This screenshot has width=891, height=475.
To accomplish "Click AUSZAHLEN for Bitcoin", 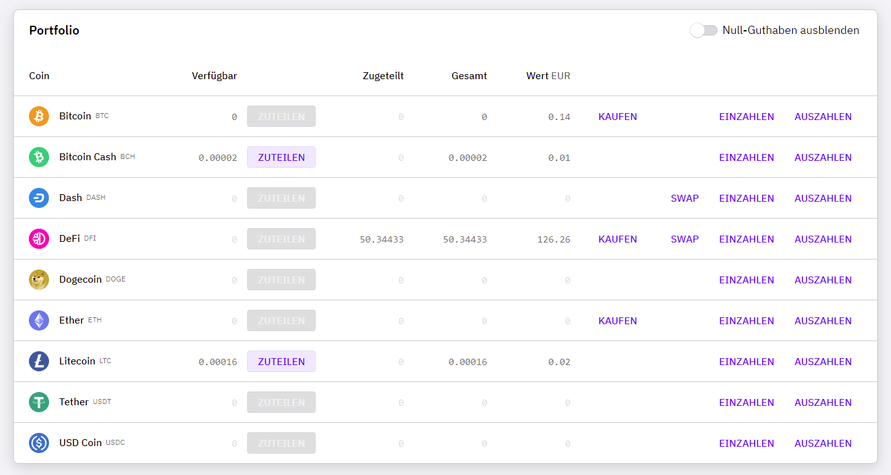I will coord(823,117).
